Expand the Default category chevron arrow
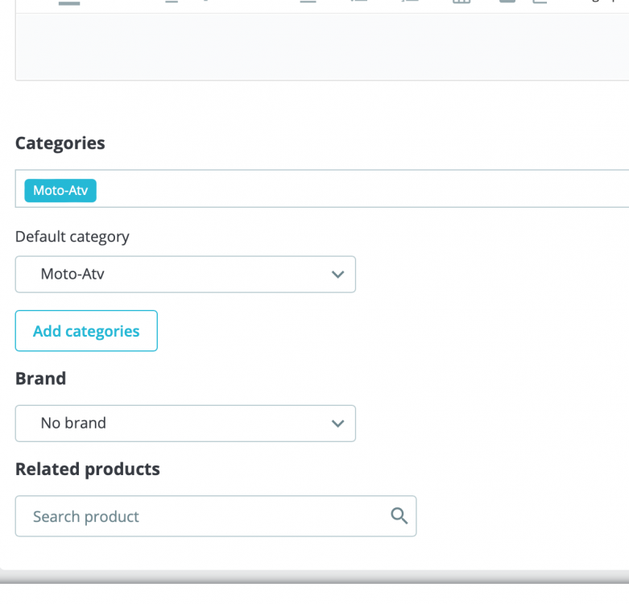 (338, 275)
